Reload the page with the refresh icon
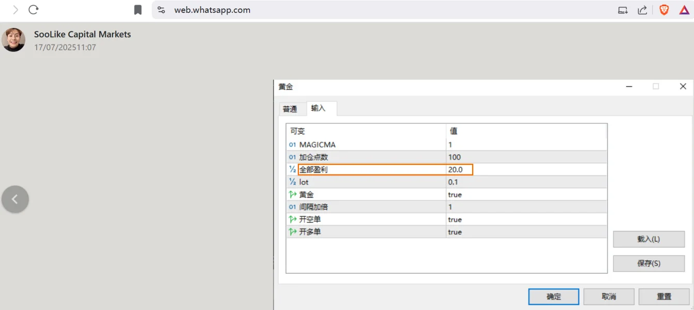Image resolution: width=694 pixels, height=310 pixels. click(34, 10)
